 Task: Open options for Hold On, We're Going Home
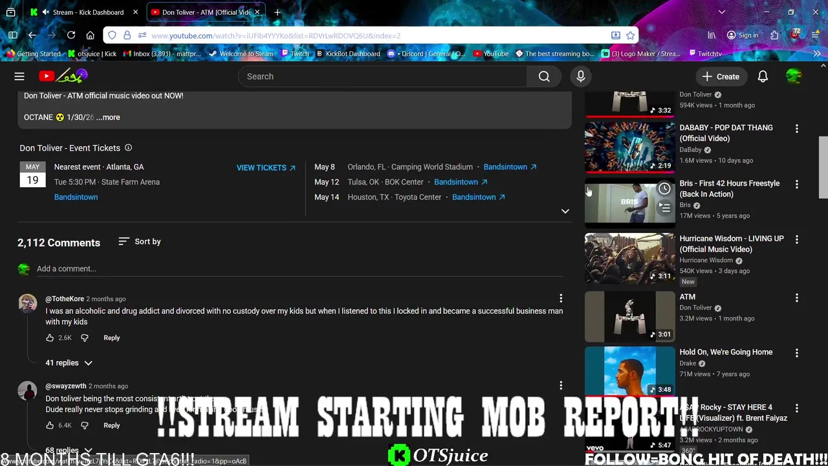pyautogui.click(x=796, y=353)
